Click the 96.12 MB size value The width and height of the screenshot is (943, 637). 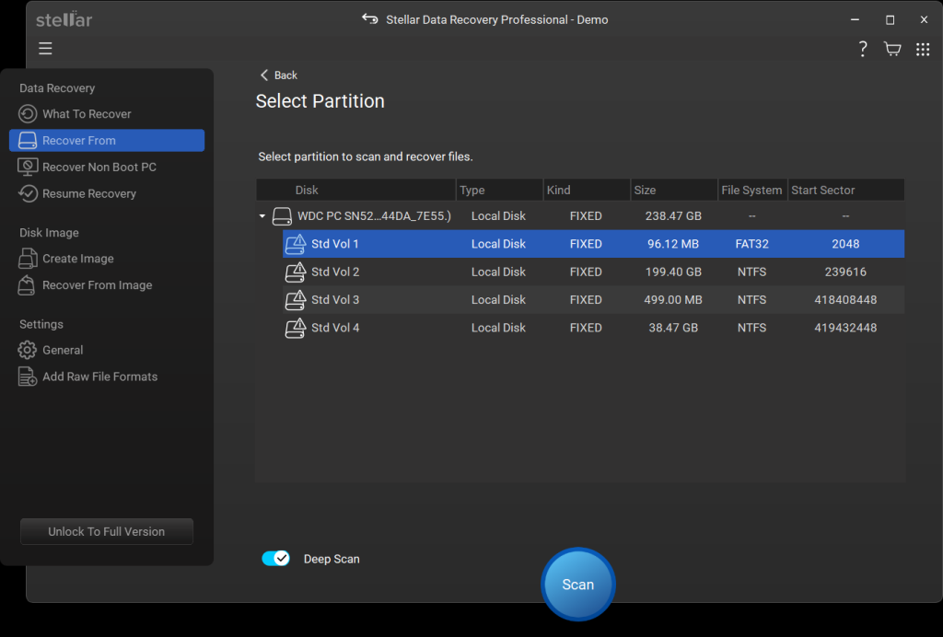coord(673,244)
